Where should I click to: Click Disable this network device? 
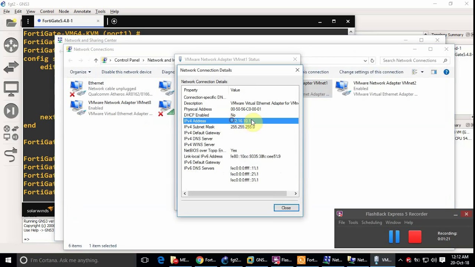click(x=127, y=72)
